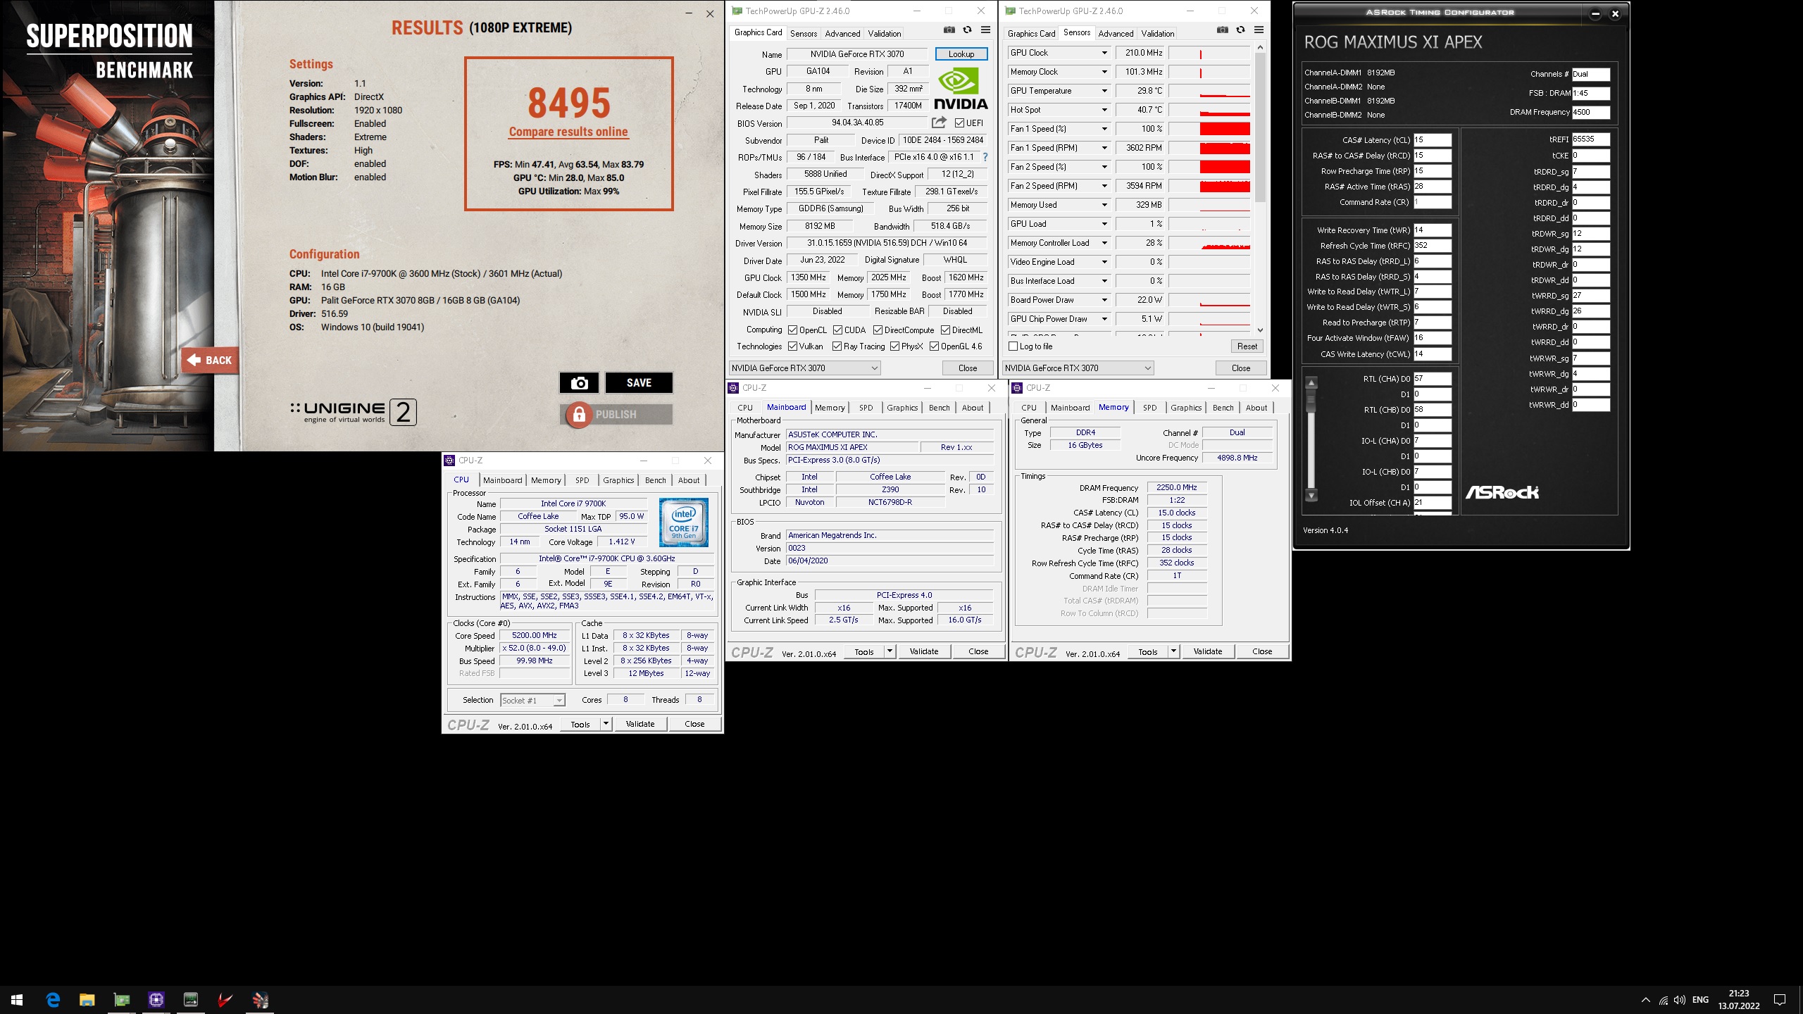Open Tools dropdown arrow in CPU-Z CPU window
Image resolution: width=1803 pixels, height=1014 pixels.
point(605,724)
